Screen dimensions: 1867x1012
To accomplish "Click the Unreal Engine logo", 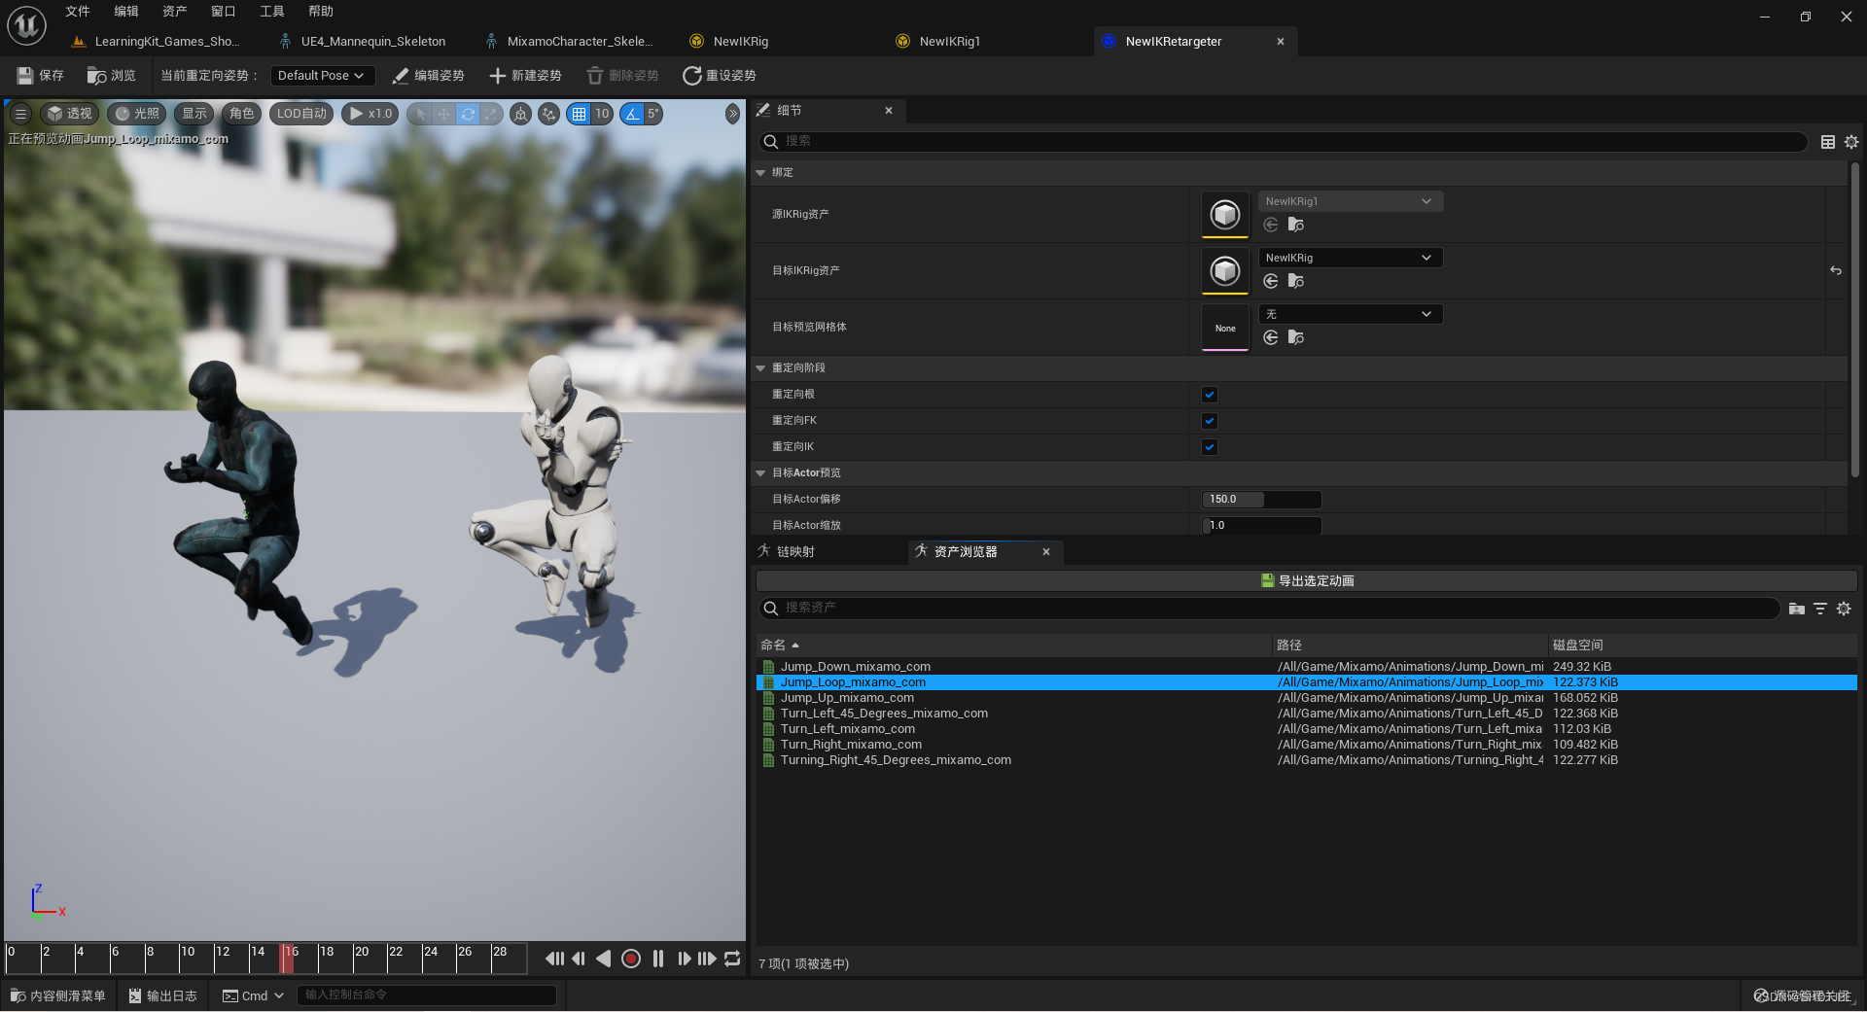I will (x=27, y=25).
